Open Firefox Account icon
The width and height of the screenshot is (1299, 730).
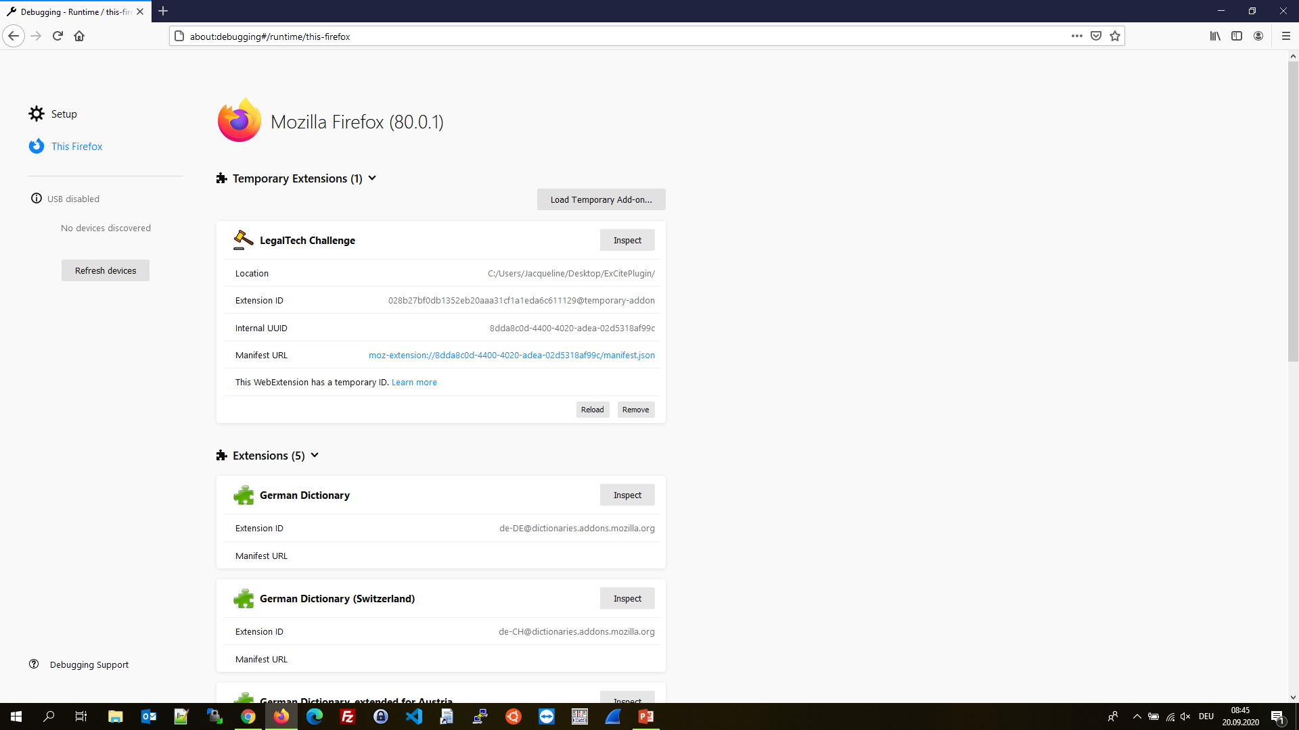click(x=1258, y=36)
